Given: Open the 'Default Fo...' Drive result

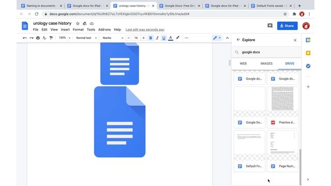Looking at the screenshot, I should [x=249, y=151].
